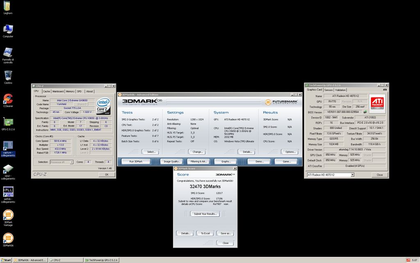Click the Demo... button in 3DMark06
Viewport: 420px width, 263px height.
tap(259, 161)
